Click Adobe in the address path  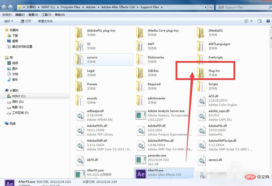pyautogui.click(x=91, y=7)
